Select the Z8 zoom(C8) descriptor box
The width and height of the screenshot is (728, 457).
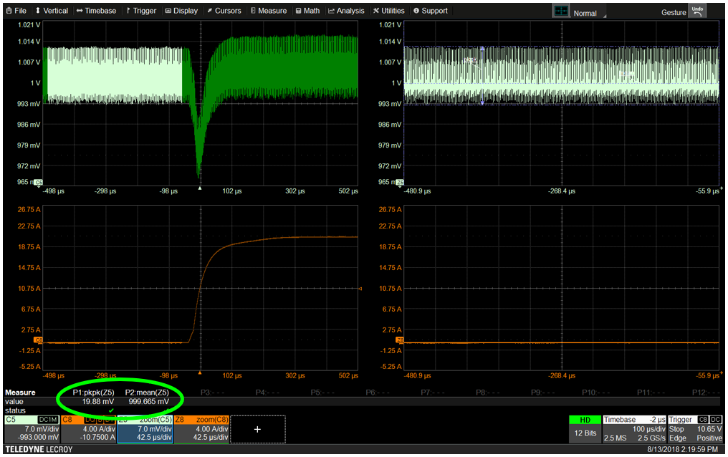(x=201, y=428)
